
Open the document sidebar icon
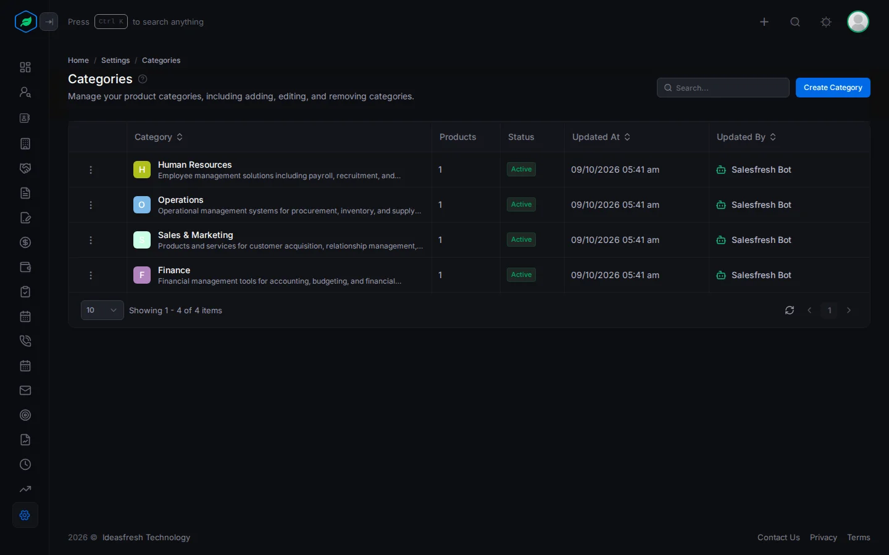(x=25, y=193)
